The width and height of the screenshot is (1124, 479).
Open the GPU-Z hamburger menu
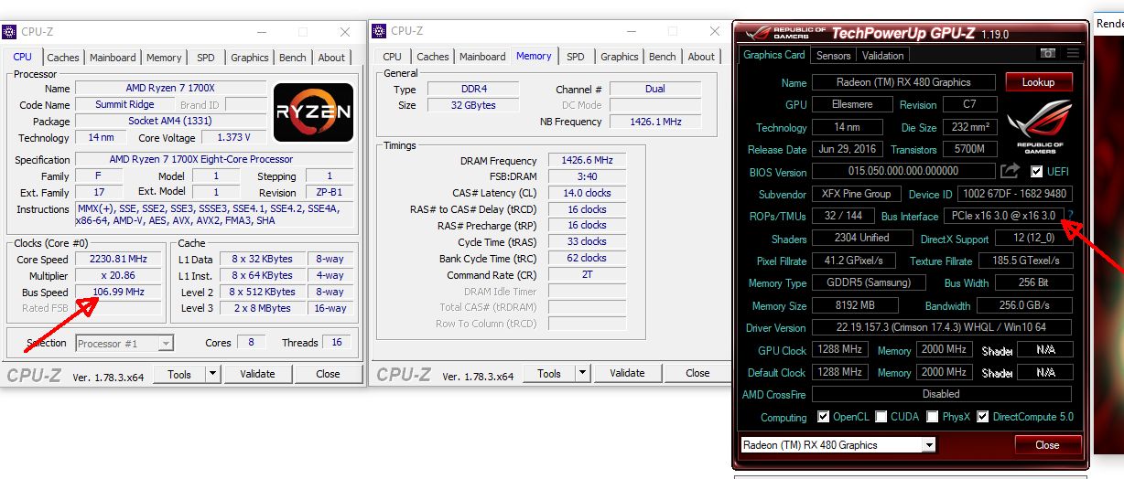(1072, 55)
